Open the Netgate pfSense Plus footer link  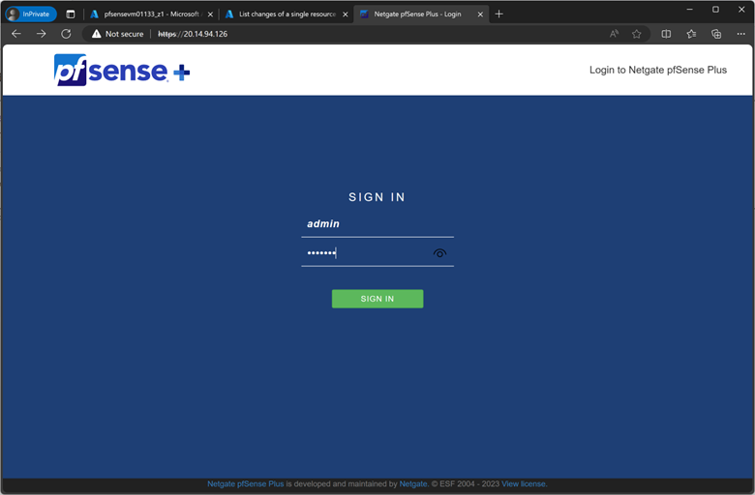[x=246, y=484]
